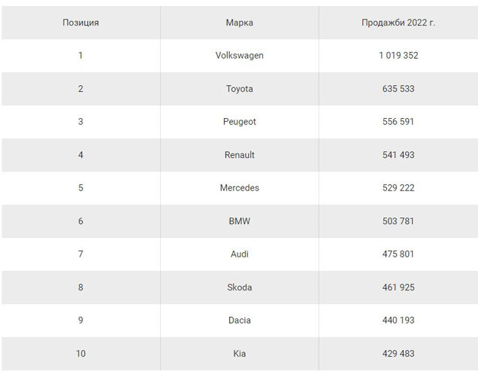Click sales figure 635 533

point(398,89)
